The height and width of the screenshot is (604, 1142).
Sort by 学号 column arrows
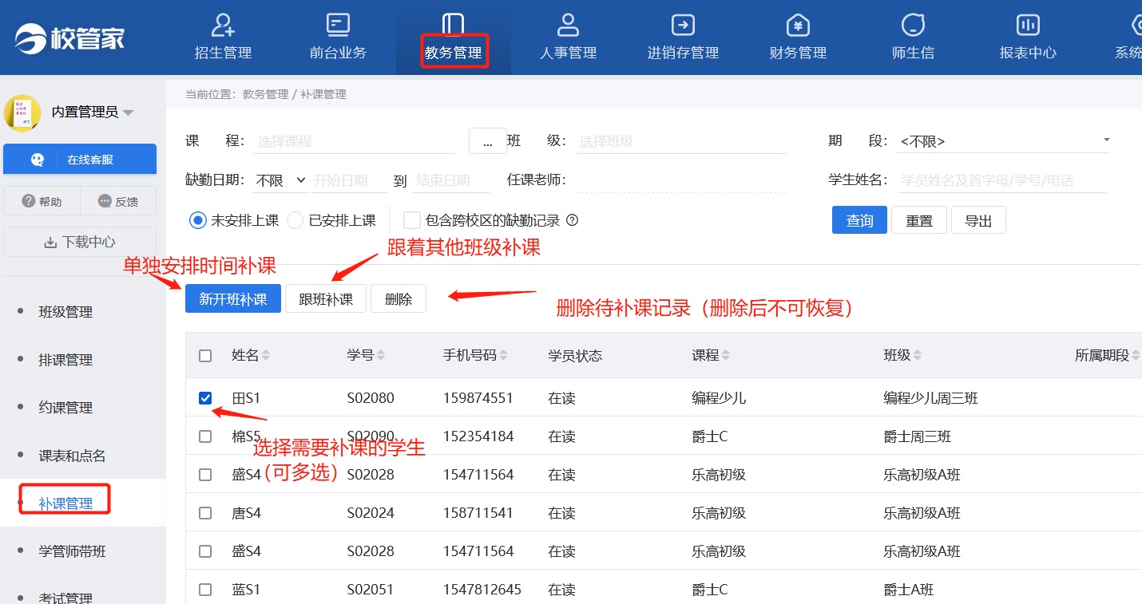pyautogui.click(x=381, y=355)
